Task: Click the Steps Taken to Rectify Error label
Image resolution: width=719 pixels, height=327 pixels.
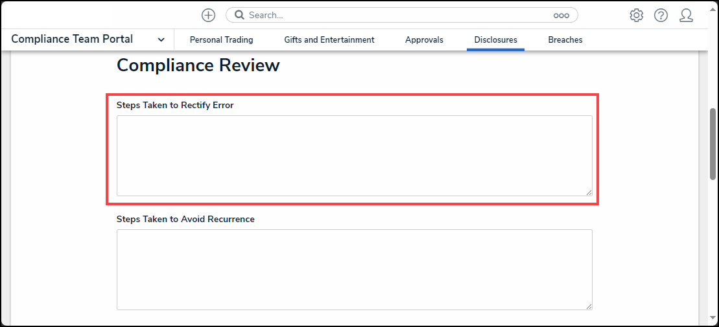Action: (x=175, y=106)
